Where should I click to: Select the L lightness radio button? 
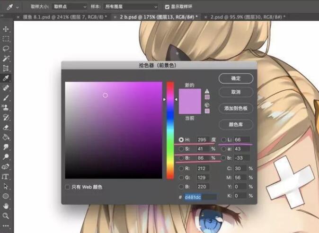coord(223,140)
